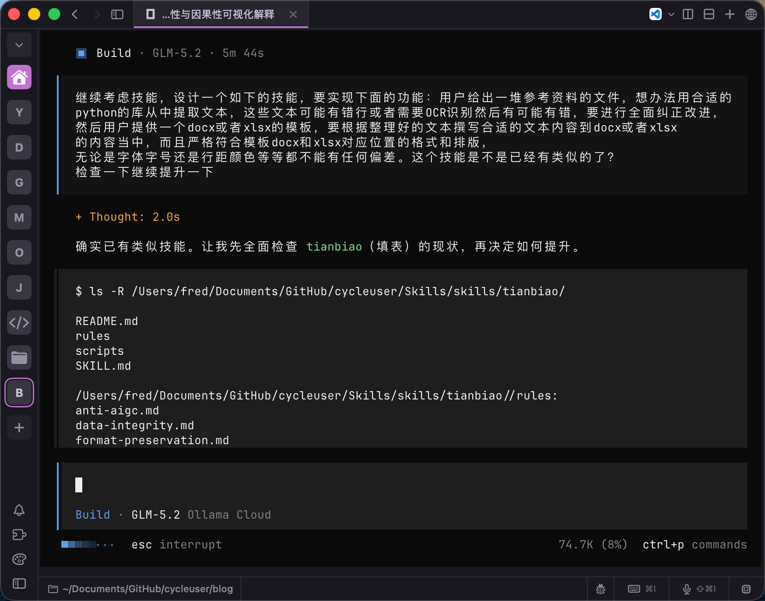The height and width of the screenshot is (601, 765).
Task: Click the rules directory entry in listing
Action: (93, 336)
